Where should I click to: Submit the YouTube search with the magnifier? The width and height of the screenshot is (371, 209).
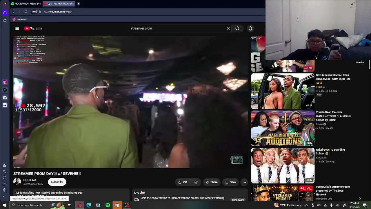coord(237,28)
